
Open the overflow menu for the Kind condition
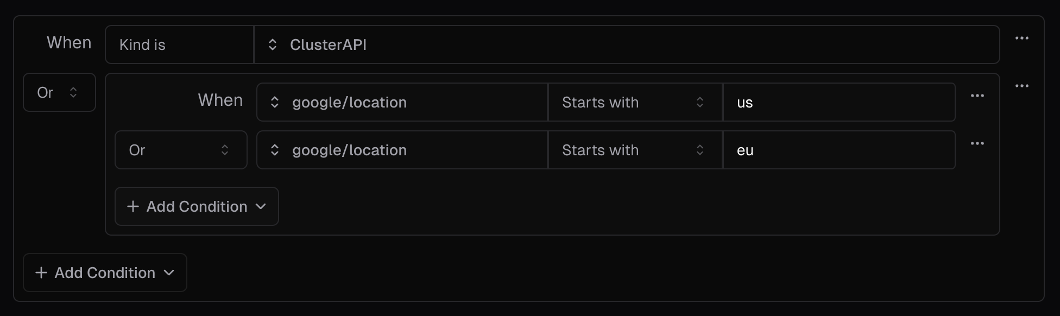click(1023, 38)
